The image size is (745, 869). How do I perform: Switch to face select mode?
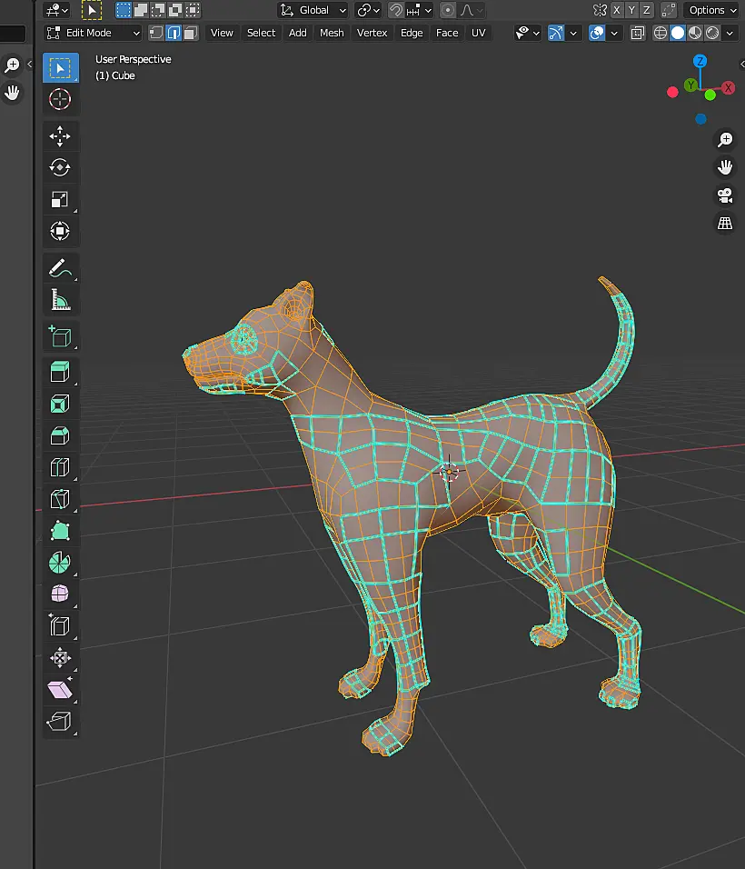tap(191, 33)
